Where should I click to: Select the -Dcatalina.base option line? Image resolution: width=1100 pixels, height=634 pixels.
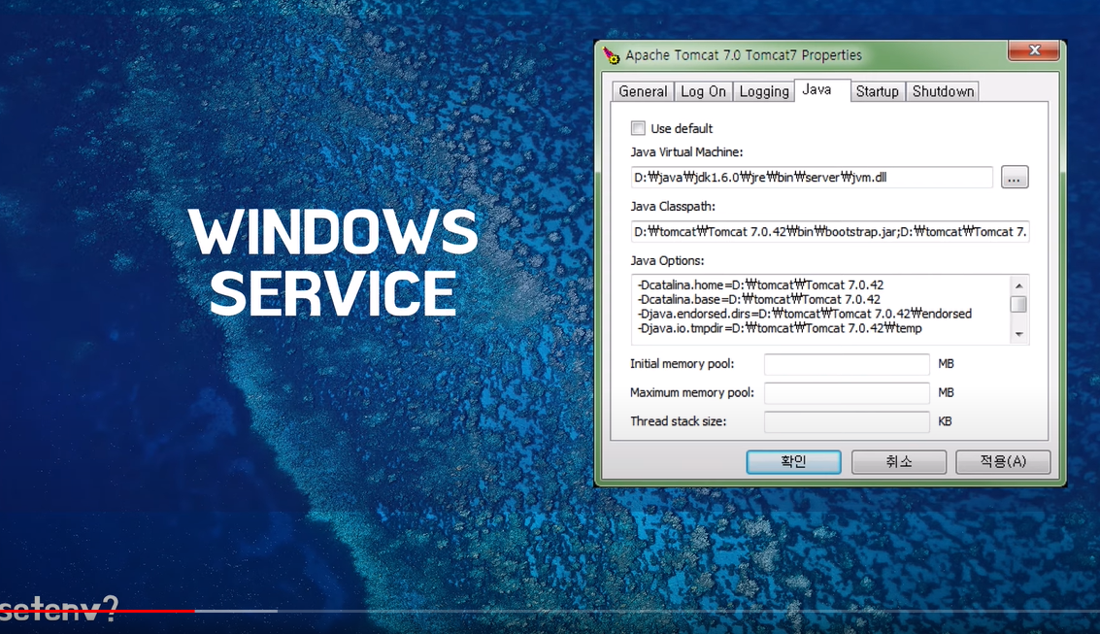759,299
